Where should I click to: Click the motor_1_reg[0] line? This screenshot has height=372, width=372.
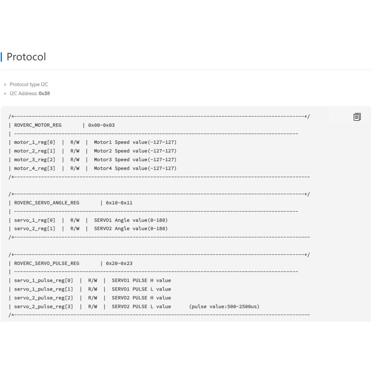35,142
